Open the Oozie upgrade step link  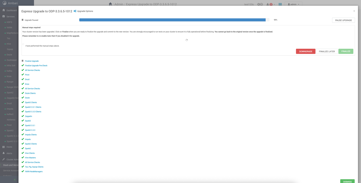[x=27, y=98]
